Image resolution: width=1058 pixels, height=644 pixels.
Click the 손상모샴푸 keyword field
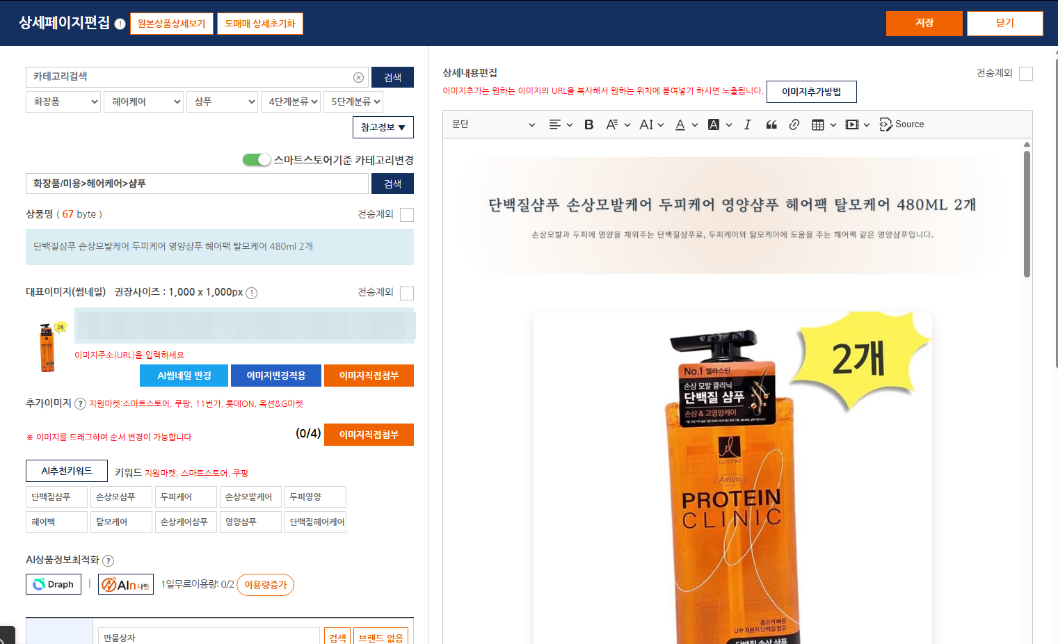pos(121,497)
